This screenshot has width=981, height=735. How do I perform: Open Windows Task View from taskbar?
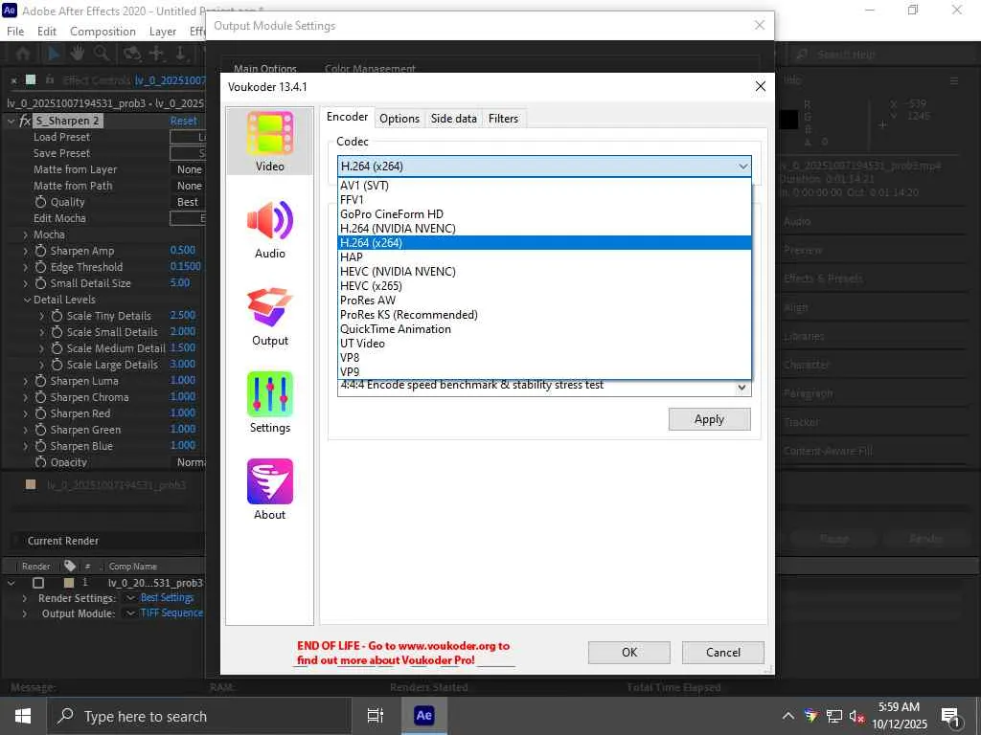tap(376, 716)
